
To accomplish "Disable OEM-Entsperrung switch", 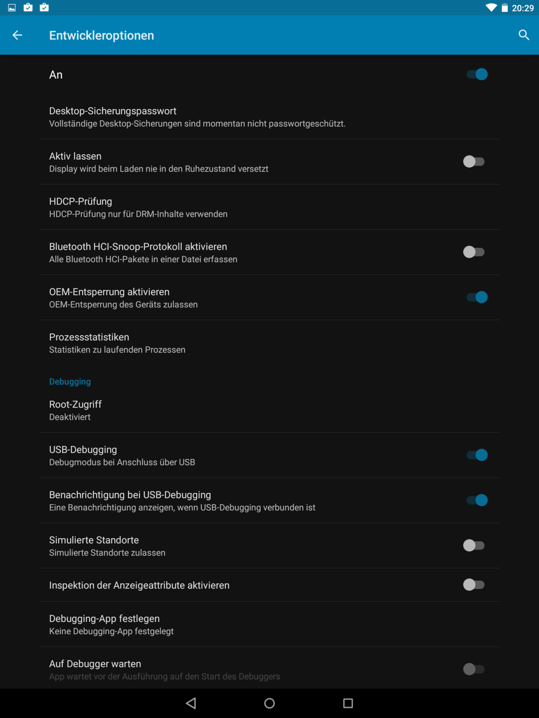I will (477, 297).
